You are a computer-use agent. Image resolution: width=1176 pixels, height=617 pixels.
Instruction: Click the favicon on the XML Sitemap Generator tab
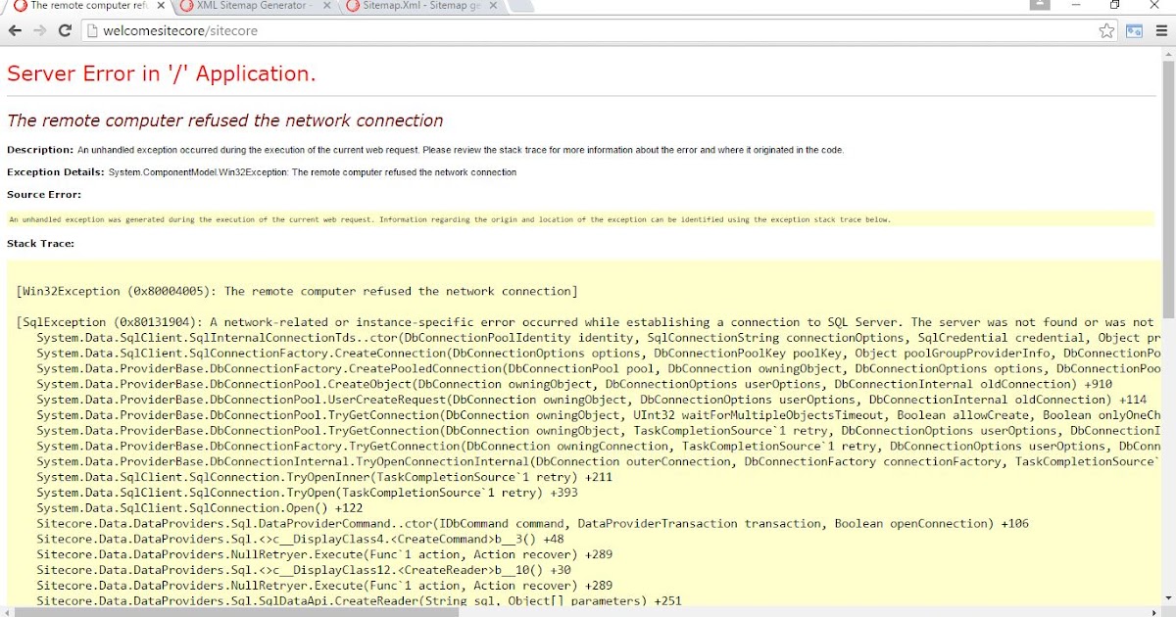point(186,5)
